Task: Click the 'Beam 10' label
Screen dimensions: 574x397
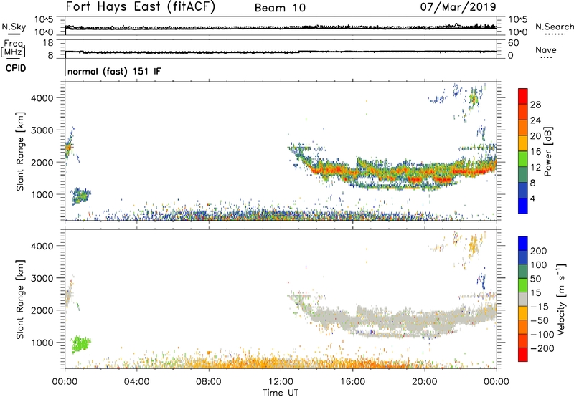Action: coord(280,8)
